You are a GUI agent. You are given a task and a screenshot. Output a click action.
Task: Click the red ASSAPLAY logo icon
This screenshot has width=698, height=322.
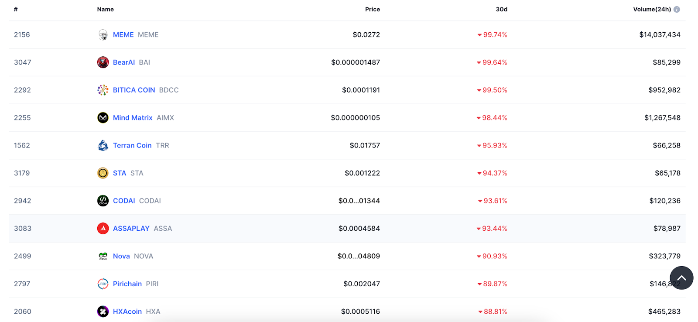[103, 228]
